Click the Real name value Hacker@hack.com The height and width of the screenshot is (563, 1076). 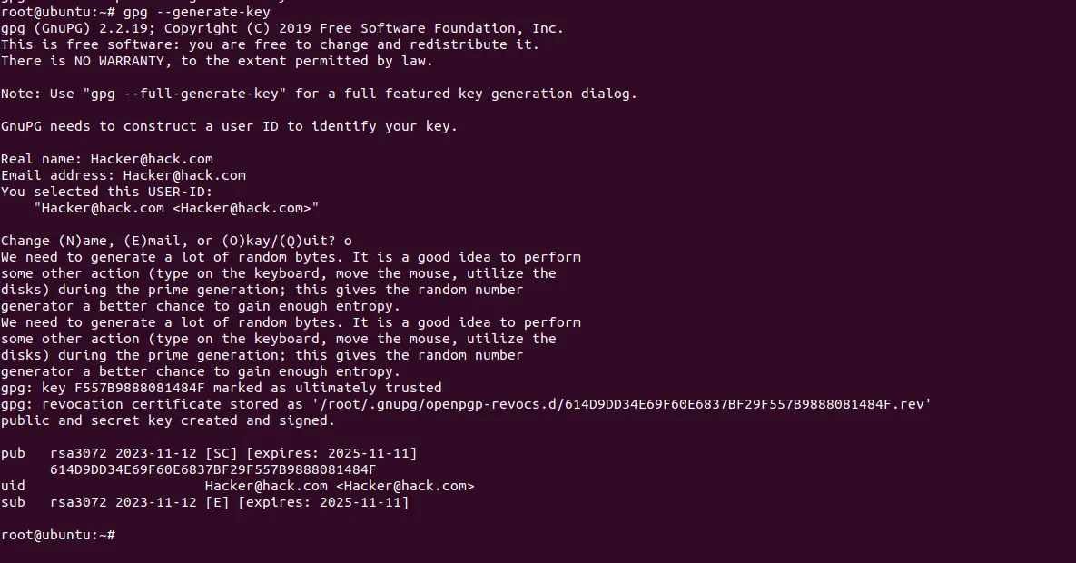point(152,159)
